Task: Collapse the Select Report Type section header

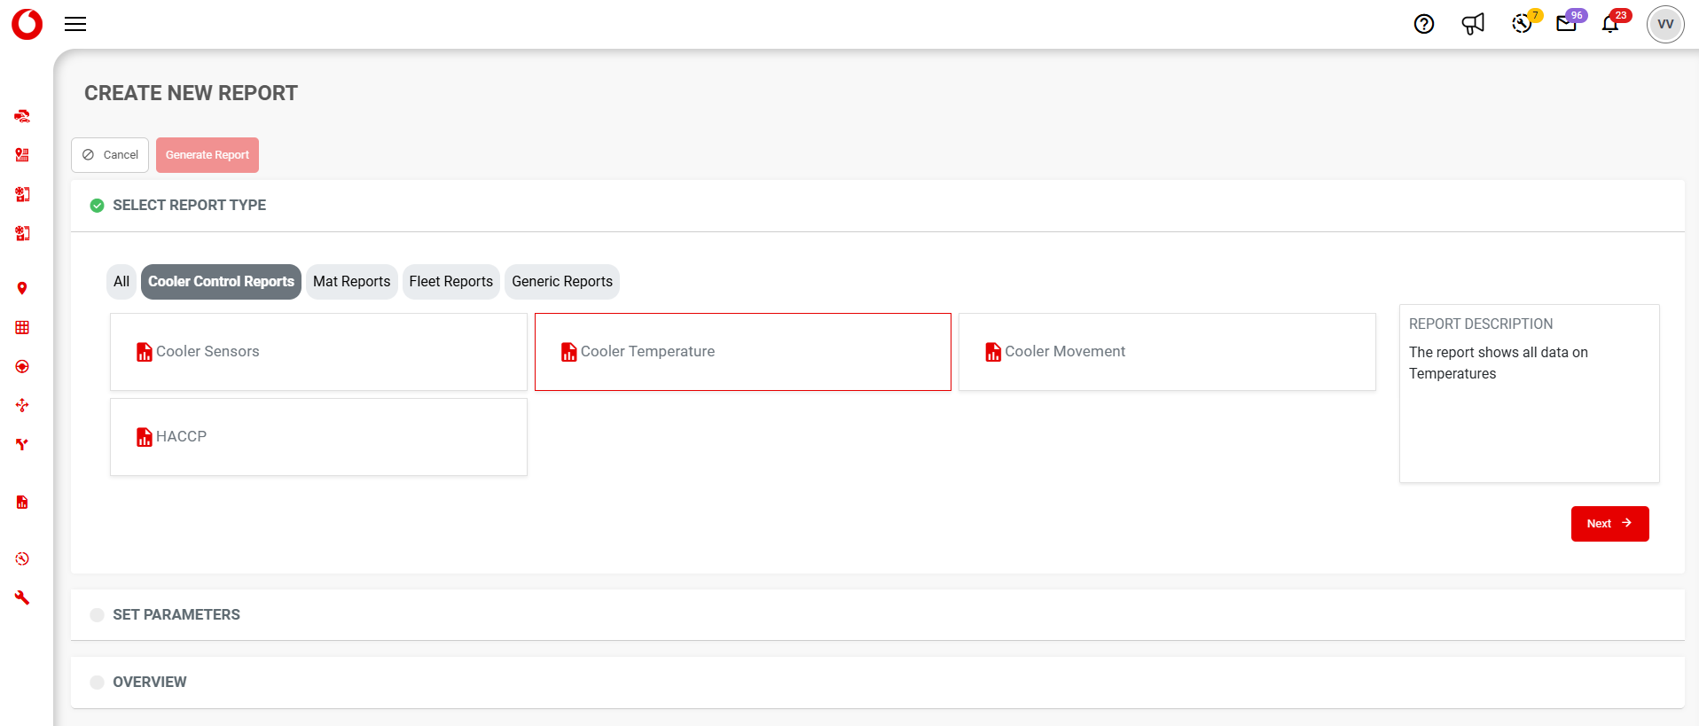Action: [189, 205]
